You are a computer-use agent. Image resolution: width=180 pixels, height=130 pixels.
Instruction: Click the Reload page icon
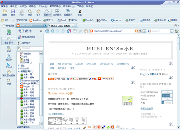click(x=69, y=31)
